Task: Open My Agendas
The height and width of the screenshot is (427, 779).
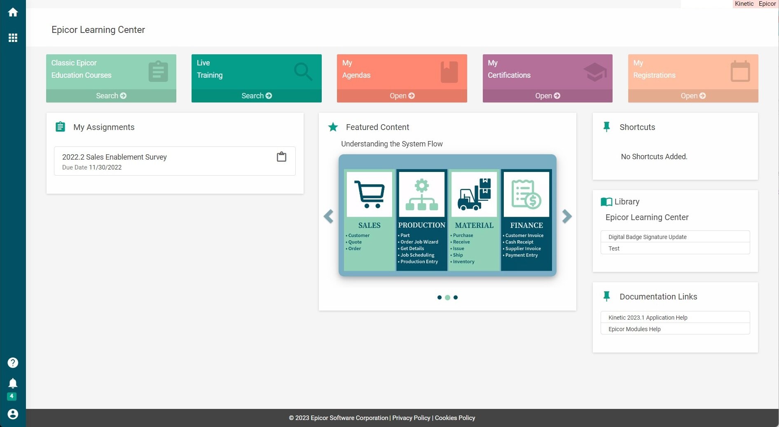Action: pyautogui.click(x=402, y=96)
